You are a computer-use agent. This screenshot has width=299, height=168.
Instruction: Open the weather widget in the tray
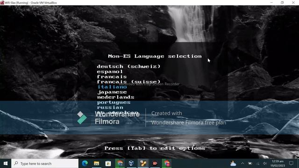[x=233, y=163]
